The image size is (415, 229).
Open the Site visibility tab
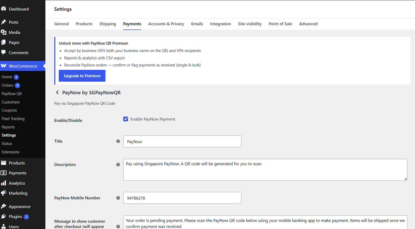coord(250,24)
